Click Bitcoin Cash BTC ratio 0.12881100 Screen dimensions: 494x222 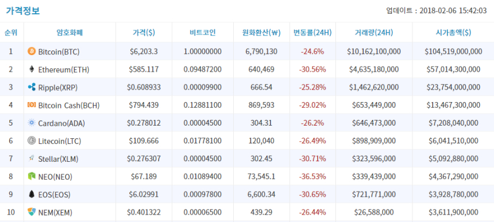203,106
